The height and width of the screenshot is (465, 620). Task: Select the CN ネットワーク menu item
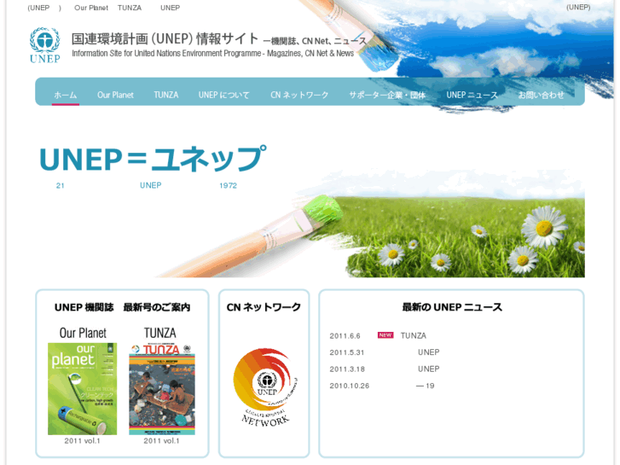(299, 95)
